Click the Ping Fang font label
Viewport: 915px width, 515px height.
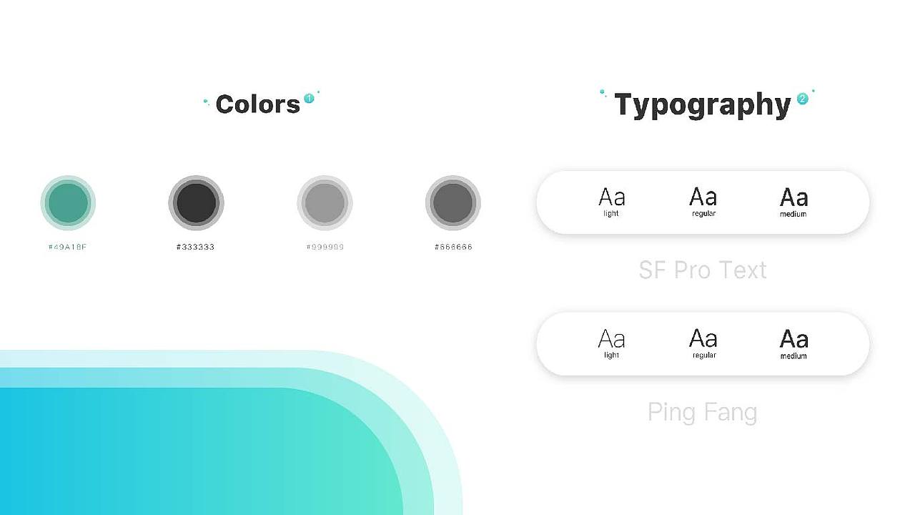(702, 413)
